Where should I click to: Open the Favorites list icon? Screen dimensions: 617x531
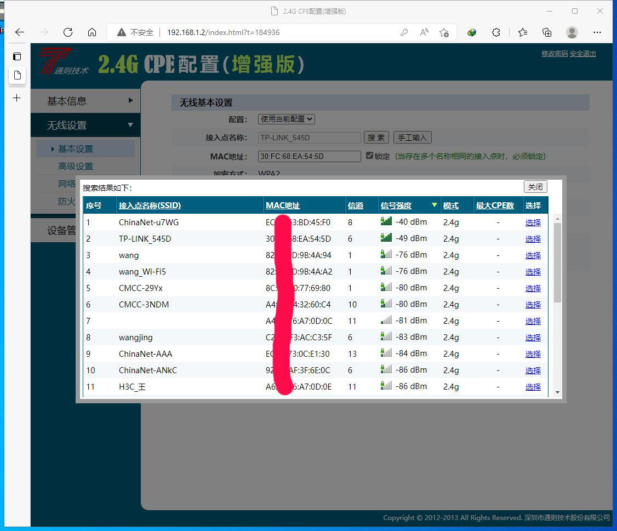tap(523, 32)
